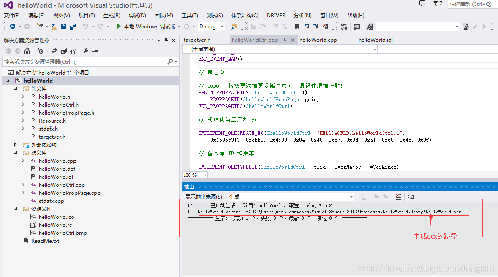This screenshot has height=277, width=498.
Task: Collapse the 源文件 folder
Action: pyautogui.click(x=16, y=153)
